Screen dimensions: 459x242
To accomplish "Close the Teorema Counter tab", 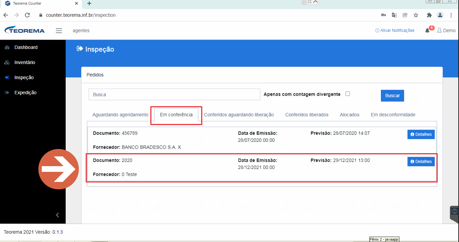I will click(x=76, y=3).
